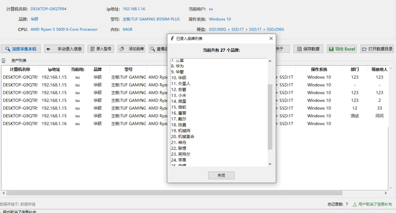Click the warning triangle in status bar

coord(355,204)
